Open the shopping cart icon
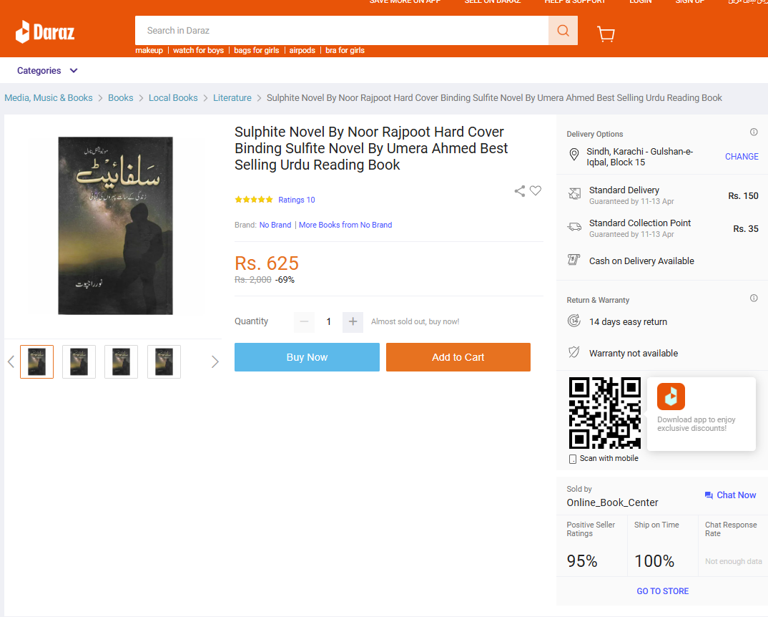The image size is (768, 617). pyautogui.click(x=606, y=34)
